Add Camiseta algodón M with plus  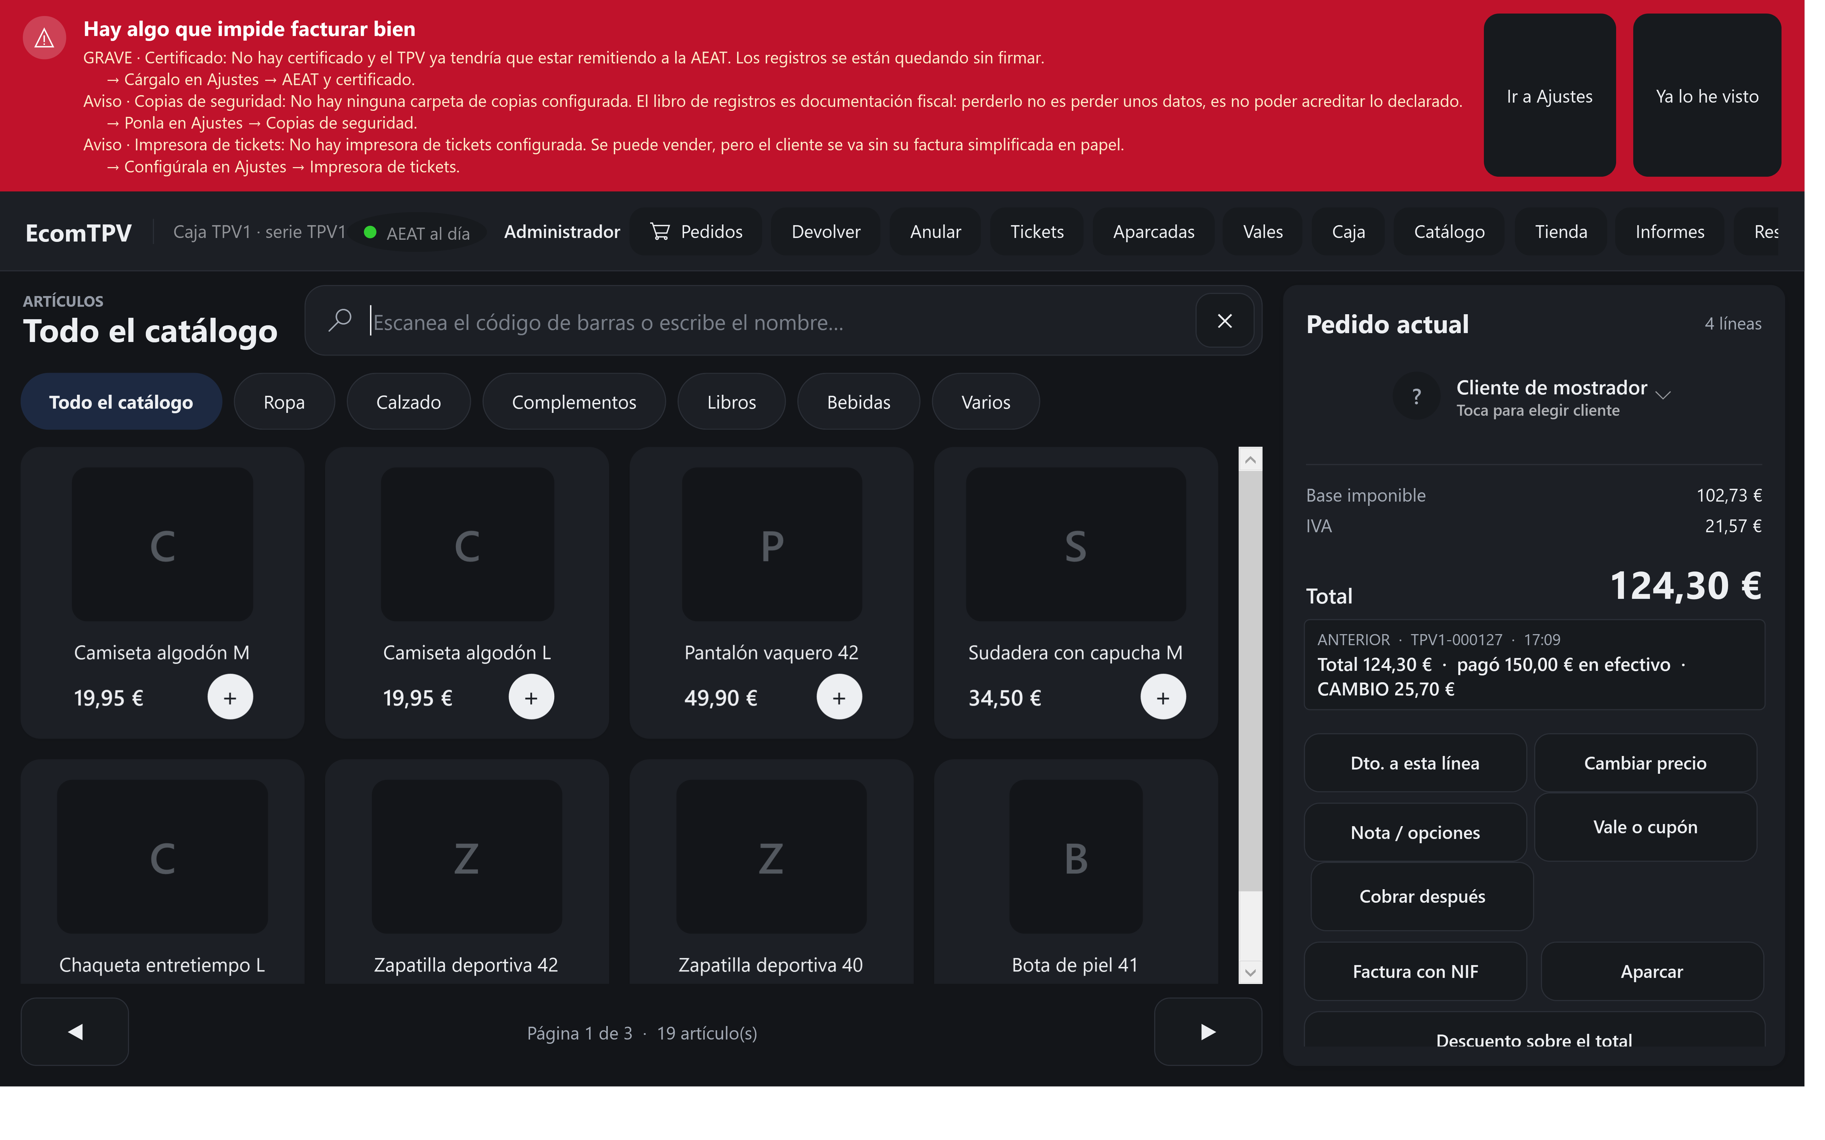230,697
